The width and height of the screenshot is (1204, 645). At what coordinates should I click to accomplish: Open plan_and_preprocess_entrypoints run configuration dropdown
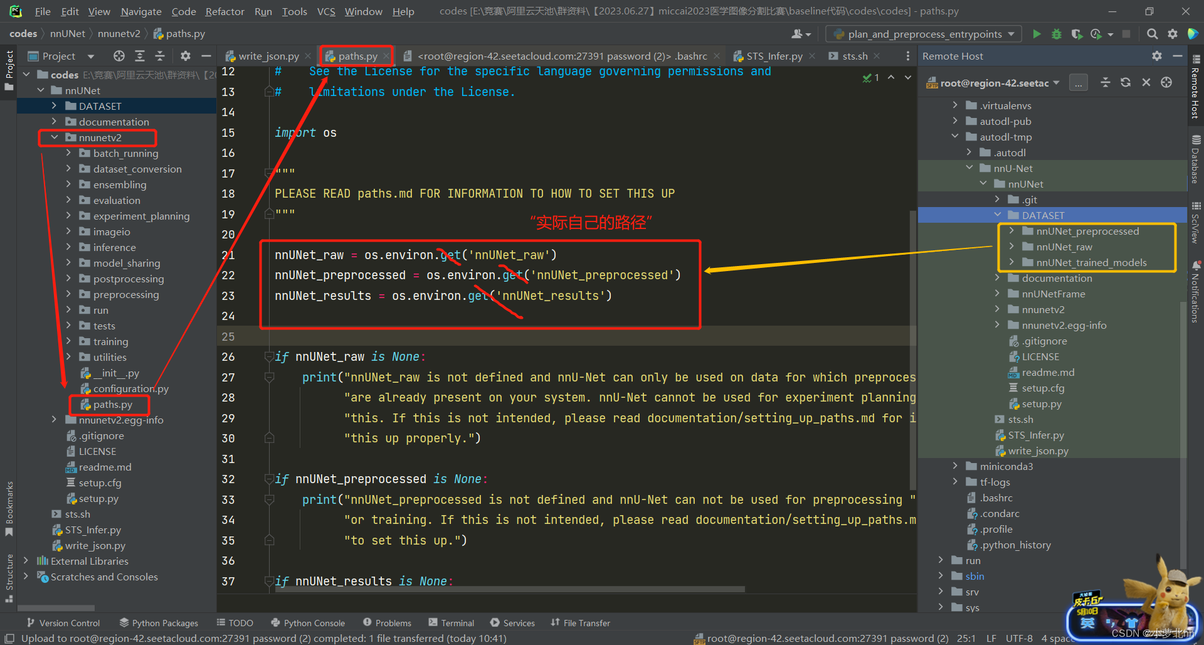tap(924, 34)
